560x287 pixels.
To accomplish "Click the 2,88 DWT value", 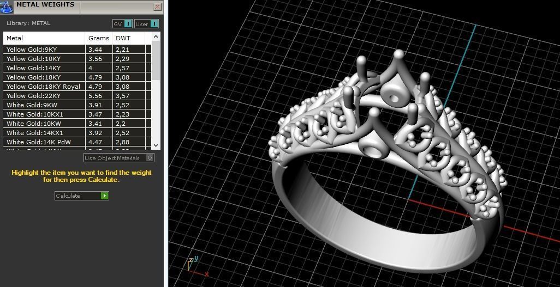I will pyautogui.click(x=122, y=142).
